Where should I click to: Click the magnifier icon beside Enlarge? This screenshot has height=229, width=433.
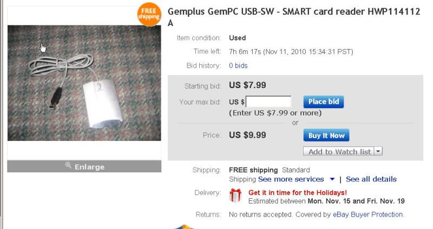[68, 166]
